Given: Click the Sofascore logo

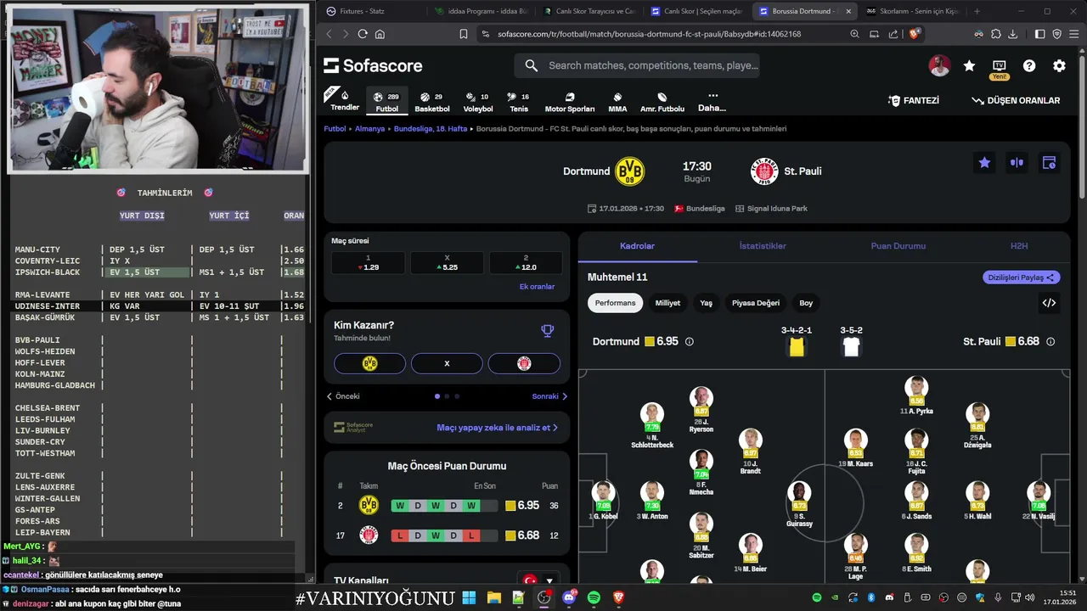Looking at the screenshot, I should click(373, 65).
